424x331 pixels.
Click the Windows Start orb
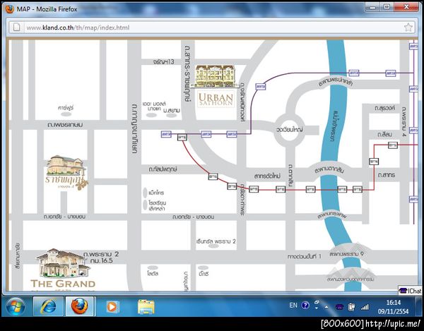16,306
